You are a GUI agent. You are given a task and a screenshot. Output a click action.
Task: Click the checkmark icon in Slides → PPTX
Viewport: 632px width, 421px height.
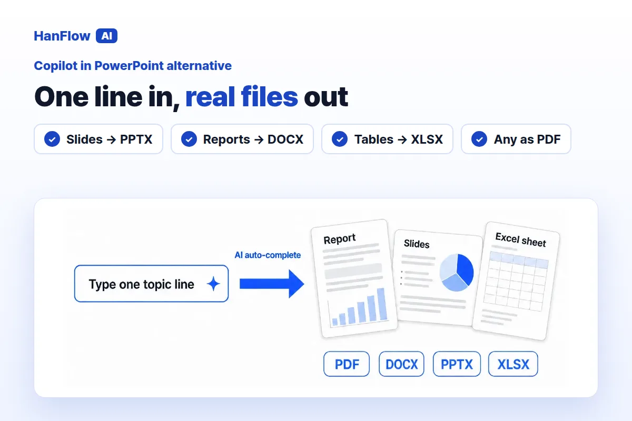click(x=52, y=139)
